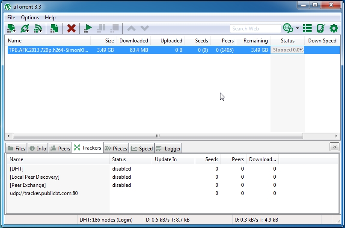Viewport: 345px width, 228px height.
Task: Click the Add RSS Feed icon
Action: click(x=38, y=28)
